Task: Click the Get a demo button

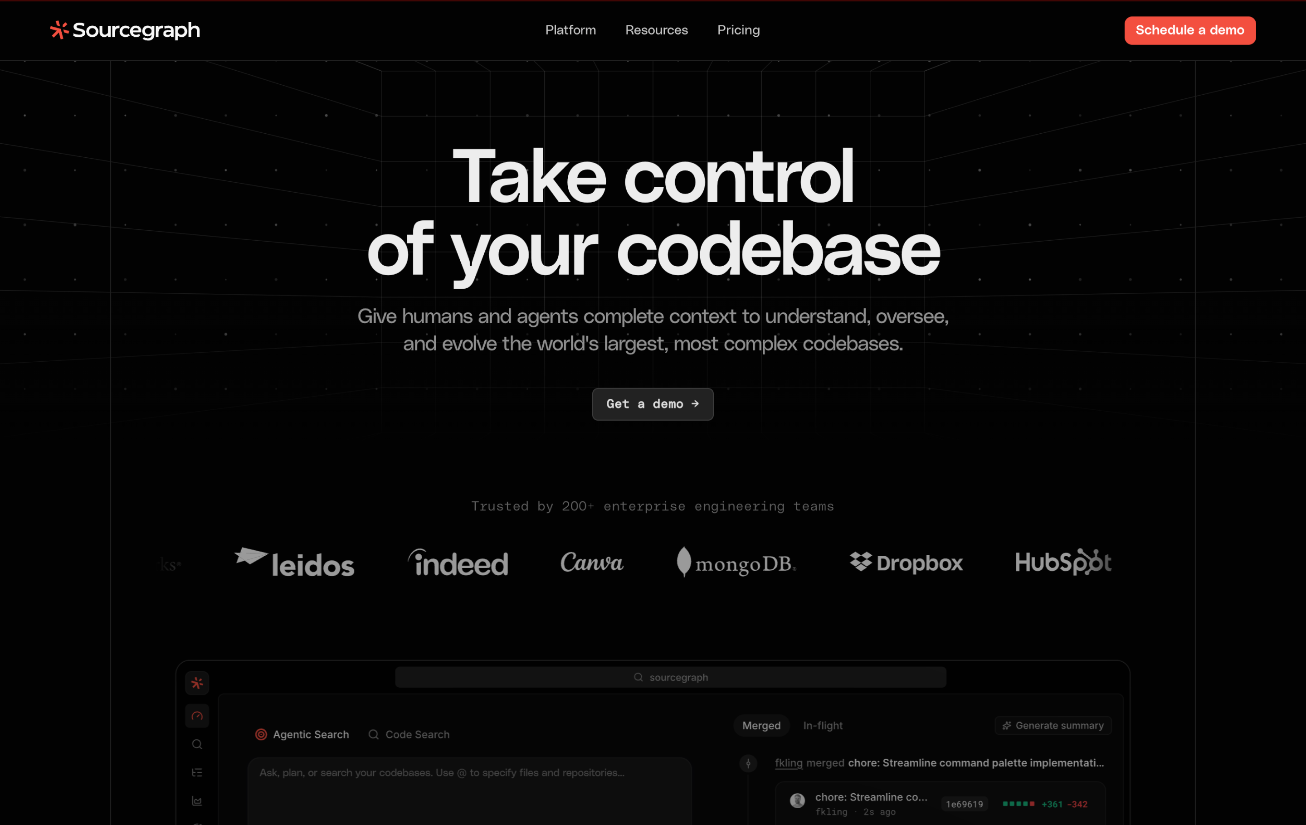Action: (653, 404)
